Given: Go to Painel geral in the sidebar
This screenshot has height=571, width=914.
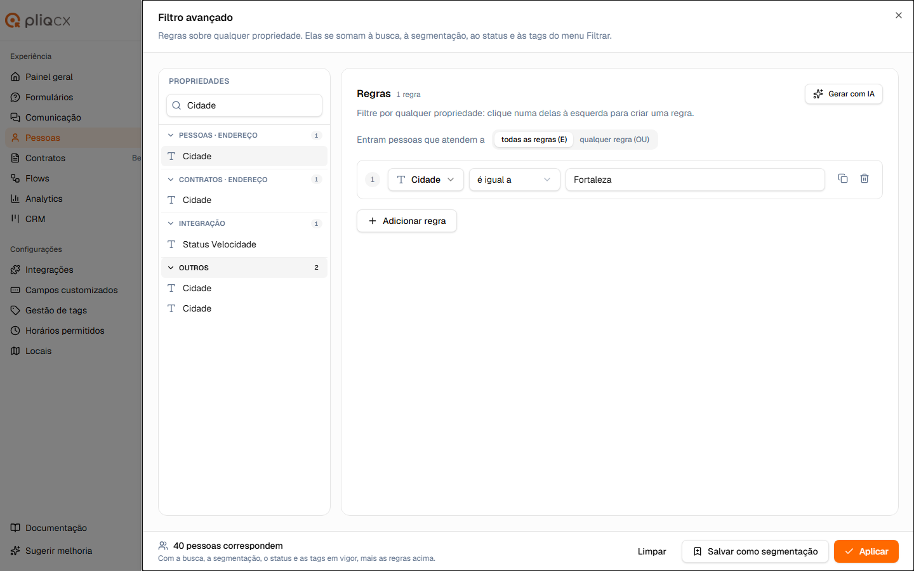Looking at the screenshot, I should (49, 77).
